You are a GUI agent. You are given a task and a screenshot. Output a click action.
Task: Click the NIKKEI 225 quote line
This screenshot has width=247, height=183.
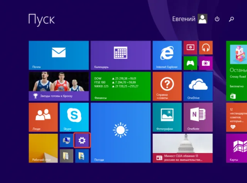(116, 86)
